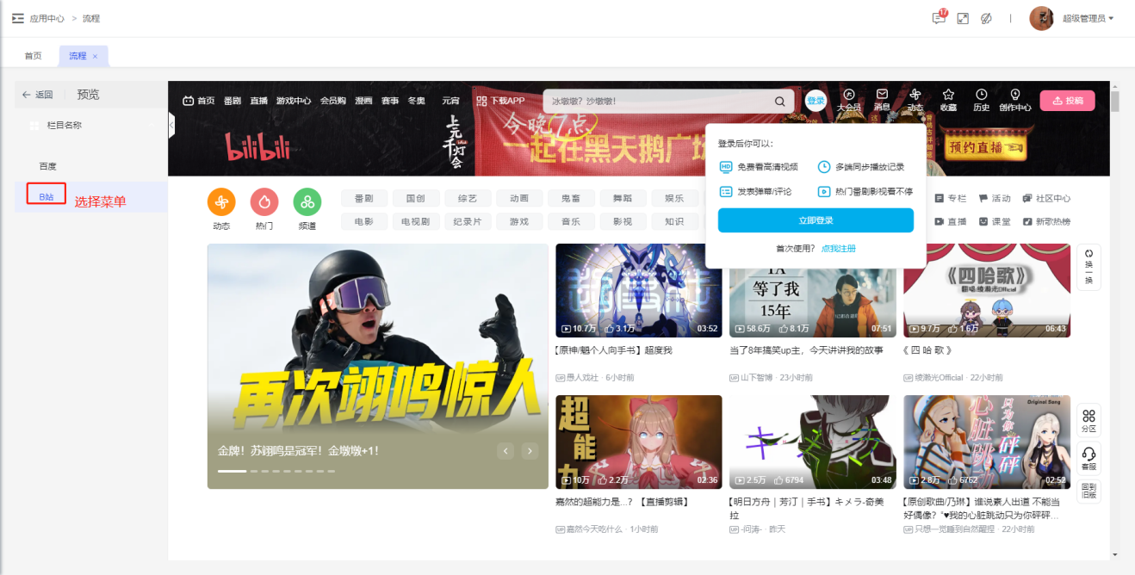This screenshot has height=575, width=1135.
Task: Switch to the 首页 tab
Action: pos(33,55)
